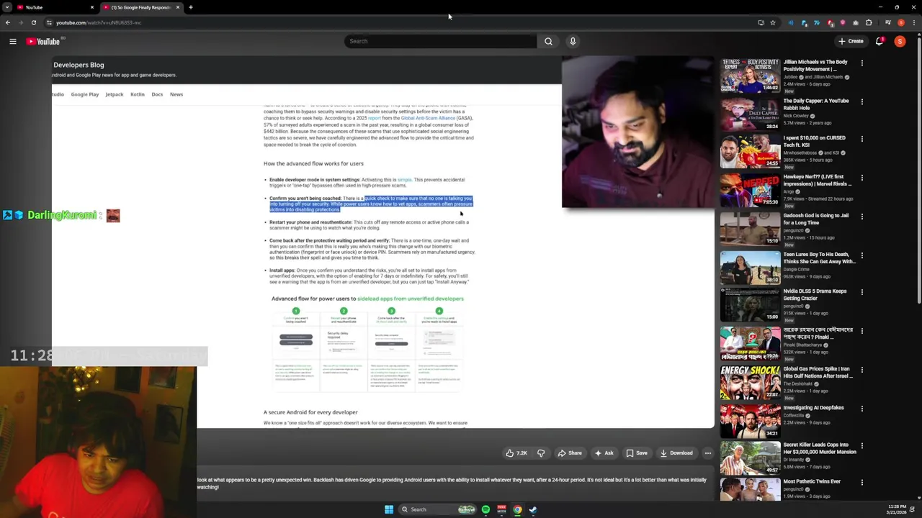
Task: Click the magnifier search button
Action: 548,41
